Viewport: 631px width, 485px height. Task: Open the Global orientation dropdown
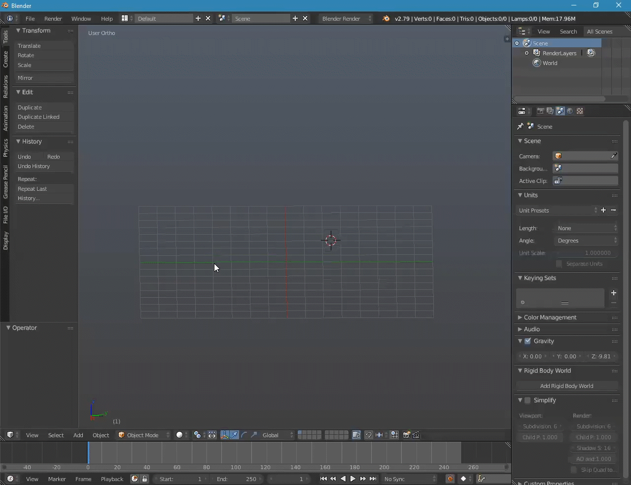pos(277,435)
